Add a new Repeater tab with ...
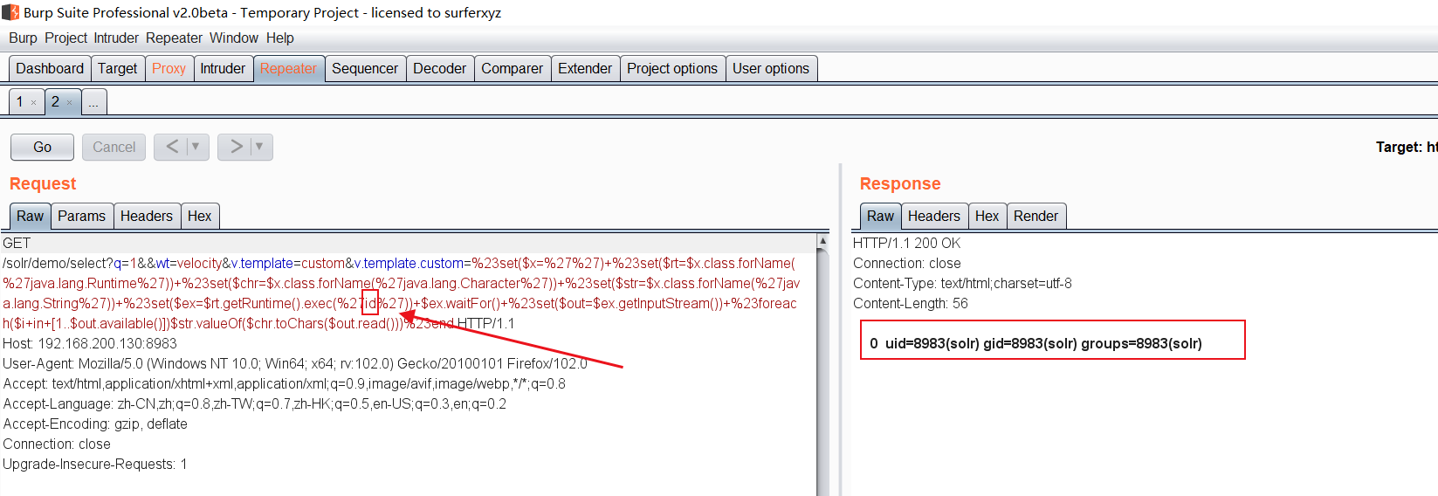Screen dimensions: 1438x496 coord(93,102)
